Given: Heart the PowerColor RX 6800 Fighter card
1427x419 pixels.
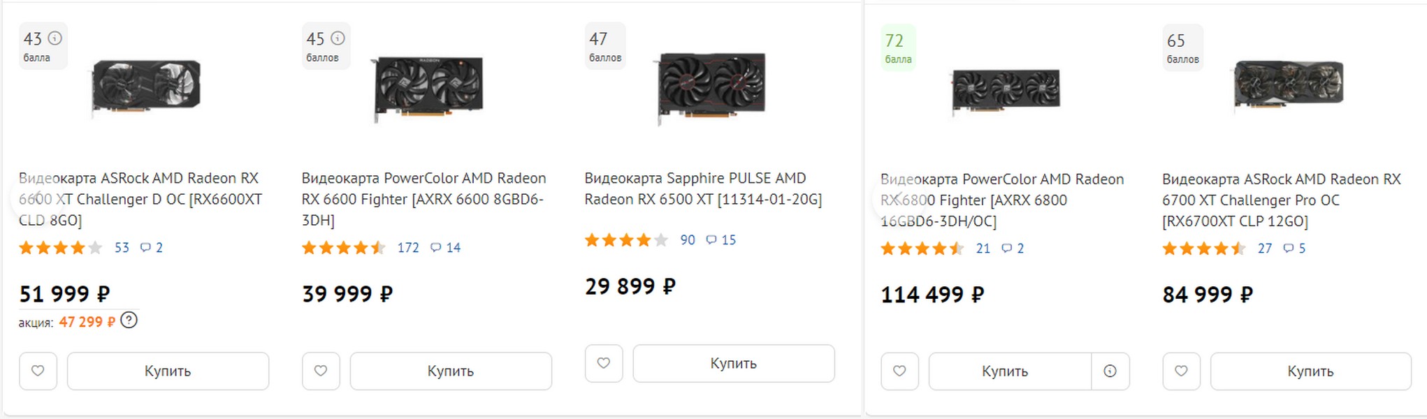Looking at the screenshot, I should pos(899,372).
